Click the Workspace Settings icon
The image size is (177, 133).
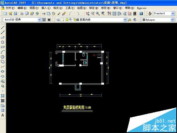pos(44,20)
